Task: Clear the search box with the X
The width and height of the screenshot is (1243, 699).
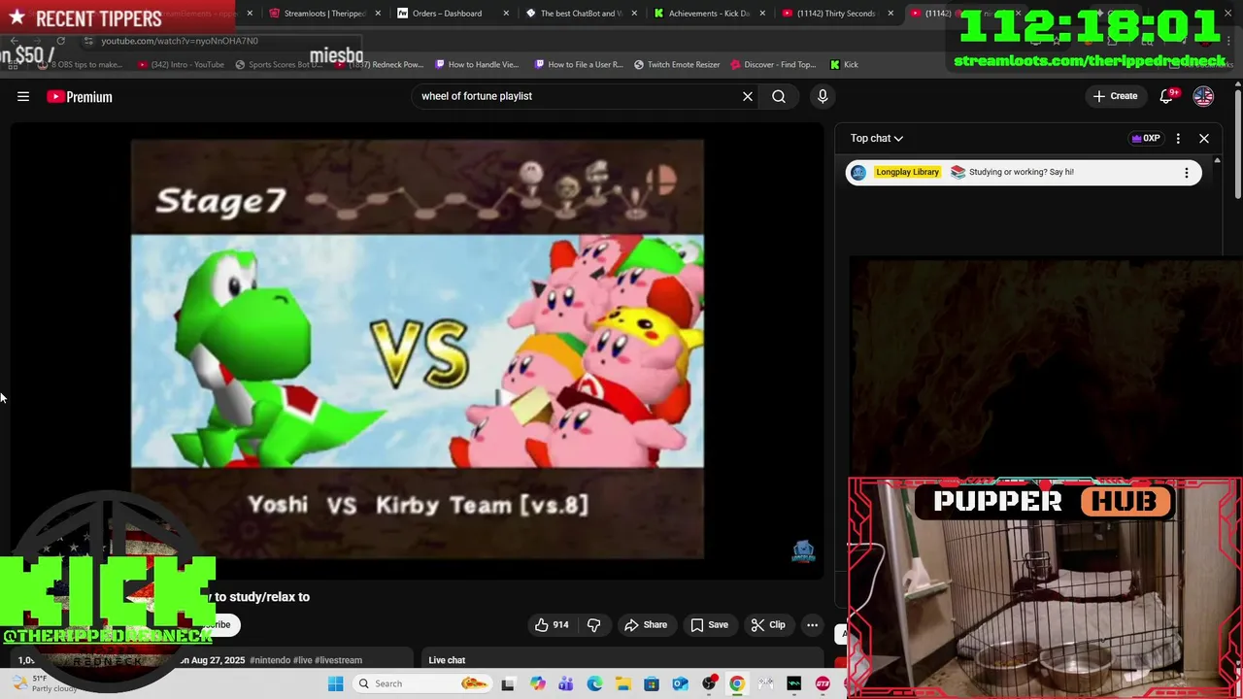Action: coord(748,96)
